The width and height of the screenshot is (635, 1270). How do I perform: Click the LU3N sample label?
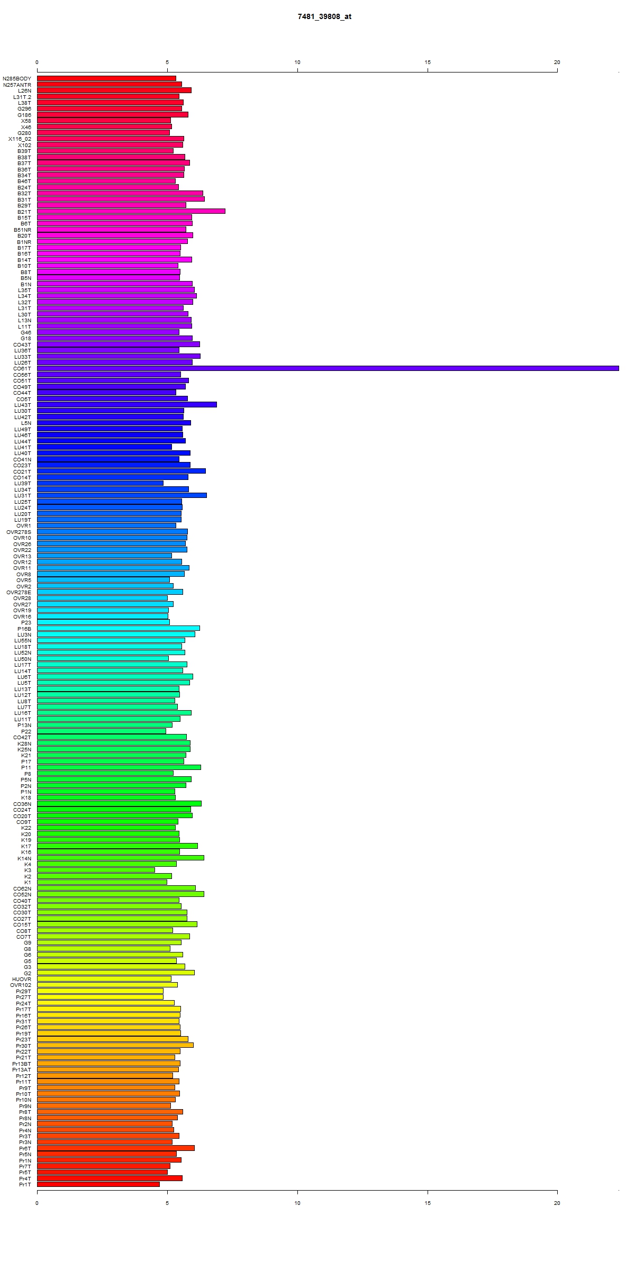(24, 634)
